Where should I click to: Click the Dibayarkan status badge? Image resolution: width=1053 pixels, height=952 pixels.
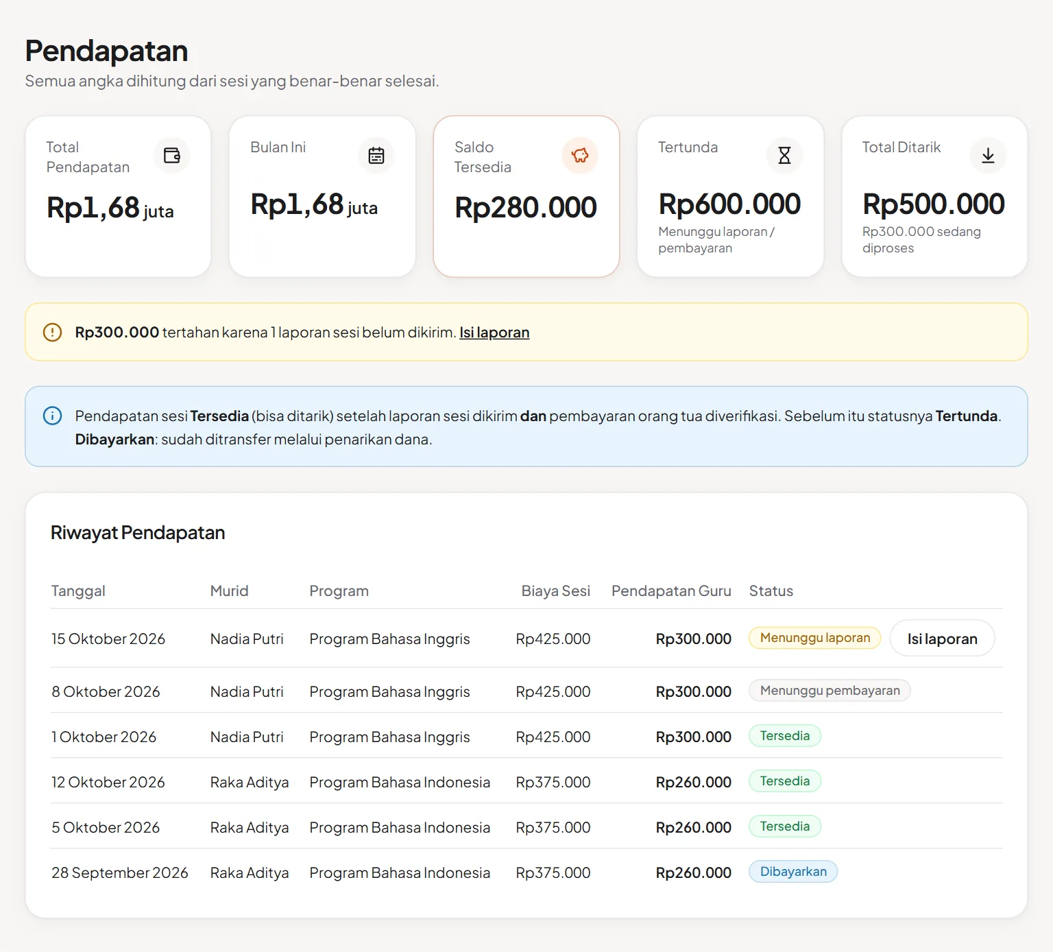coord(793,872)
